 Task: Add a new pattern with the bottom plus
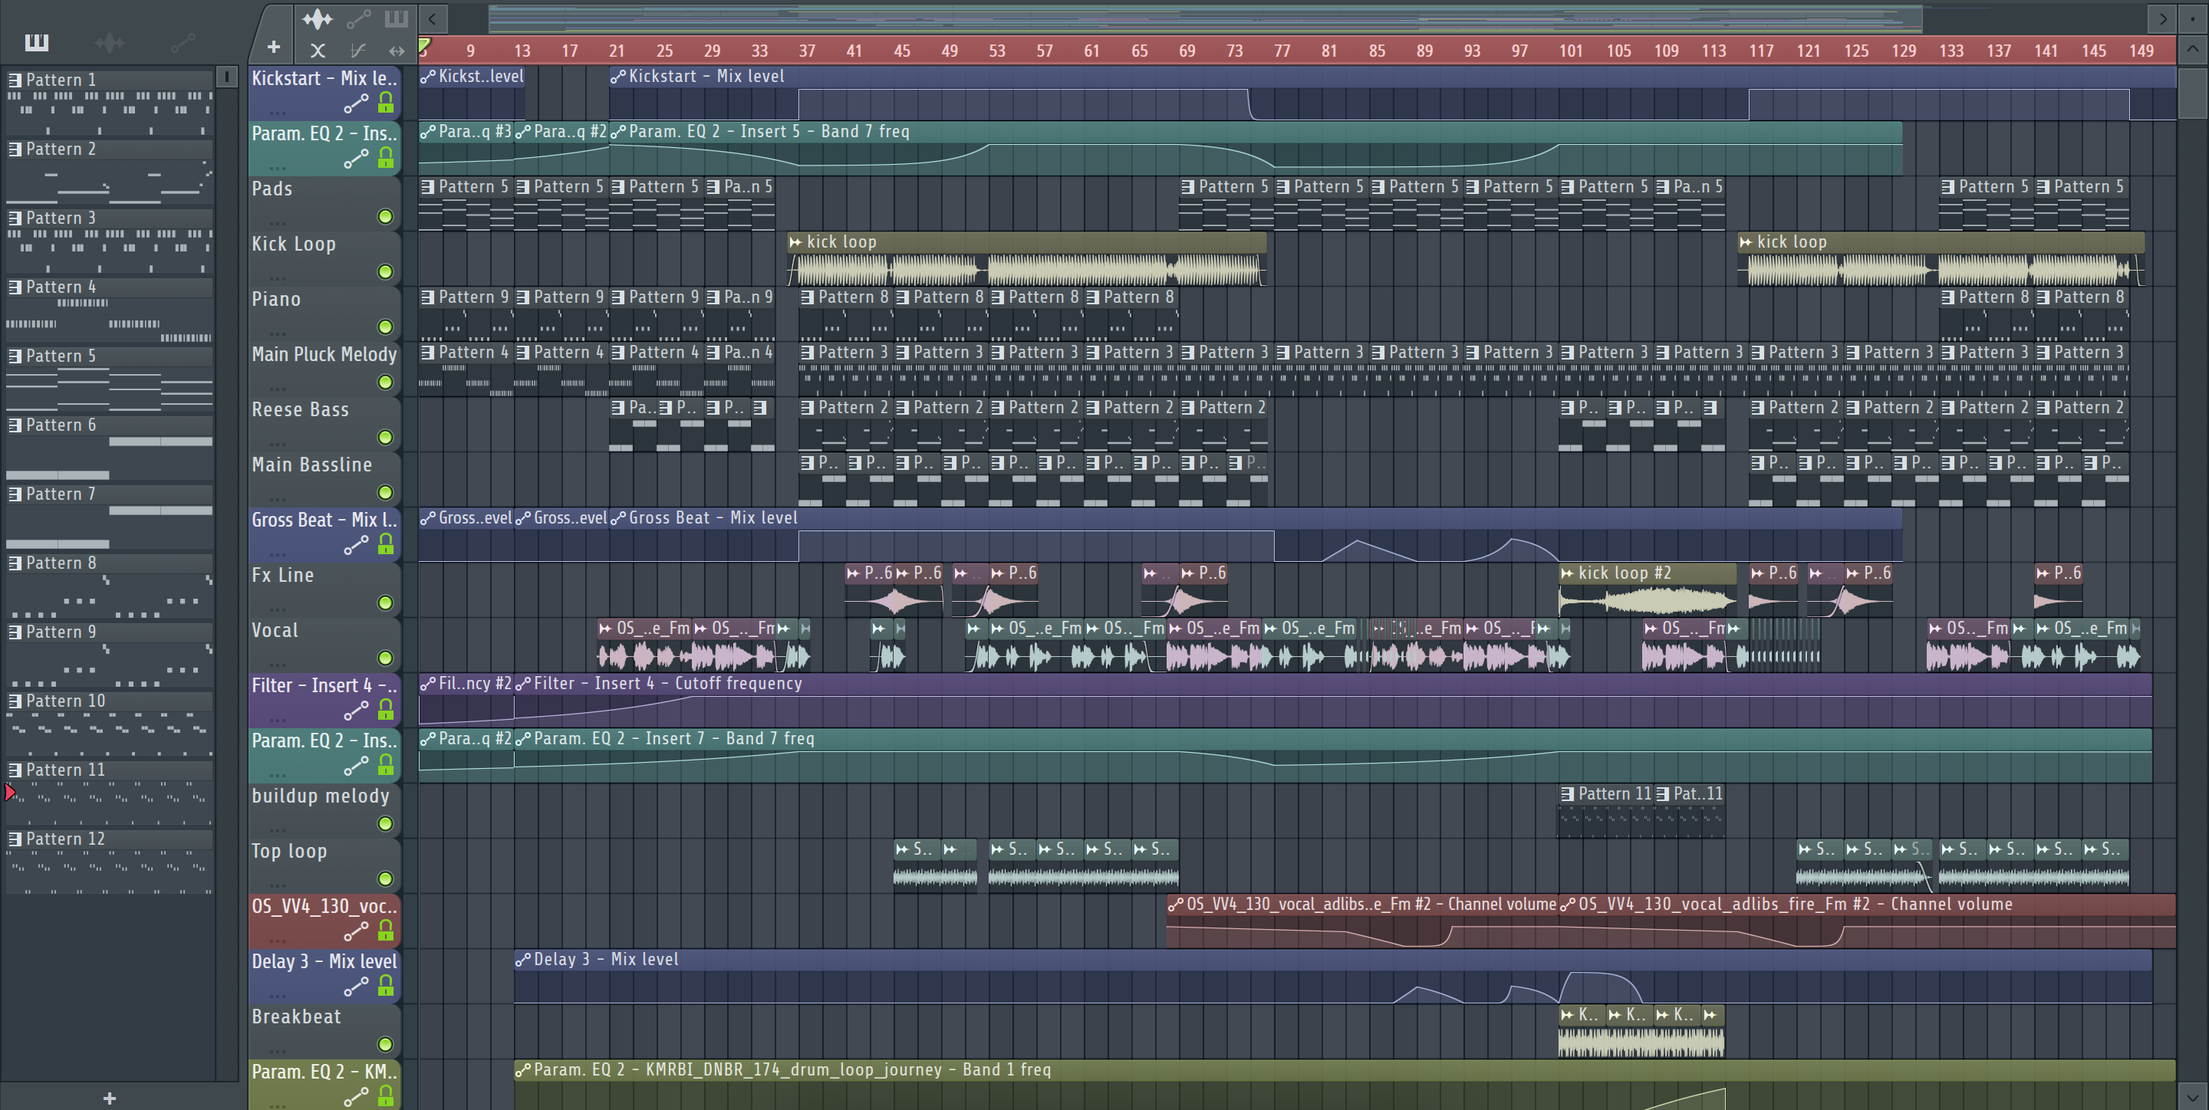coord(109,1098)
